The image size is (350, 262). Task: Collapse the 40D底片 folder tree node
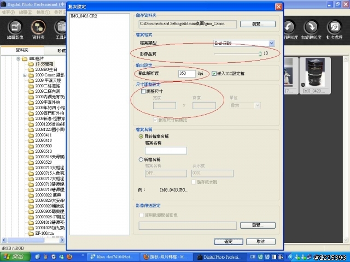click(x=18, y=59)
